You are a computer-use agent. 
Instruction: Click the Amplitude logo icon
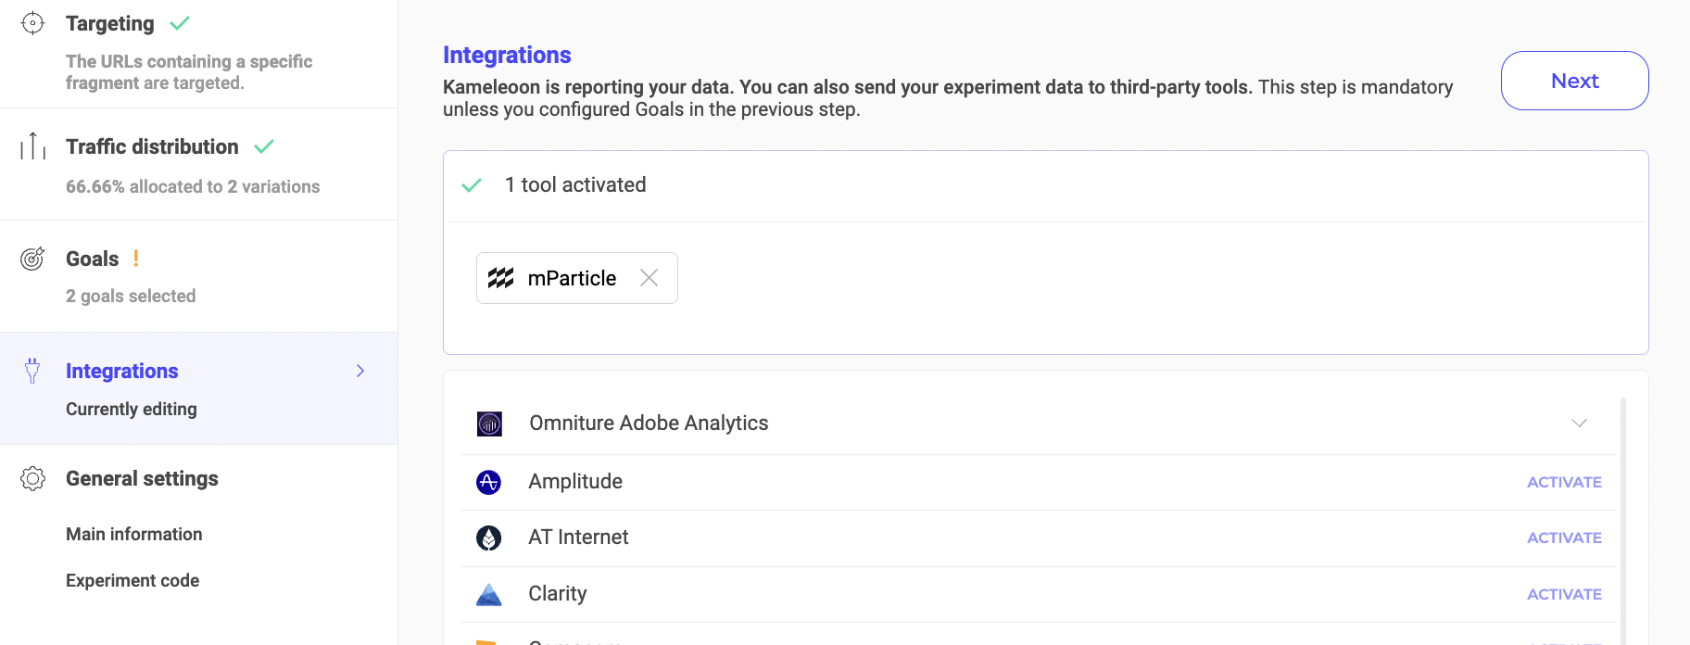coord(488,482)
